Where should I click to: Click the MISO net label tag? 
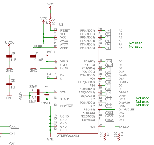pyautogui.click(x=109, y=120)
